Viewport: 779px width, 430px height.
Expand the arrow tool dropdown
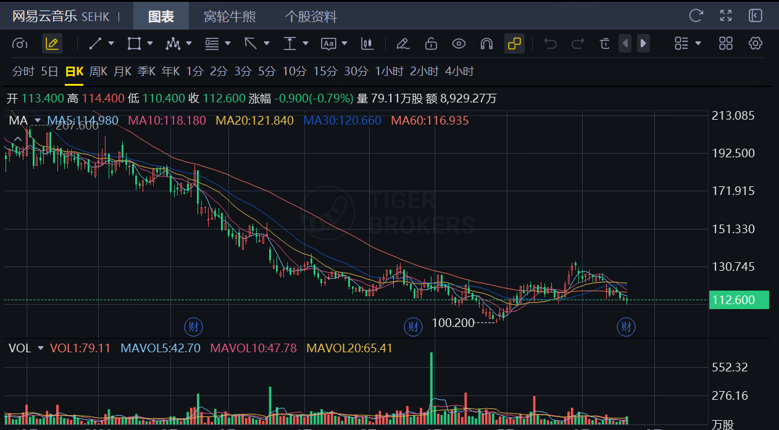(267, 44)
